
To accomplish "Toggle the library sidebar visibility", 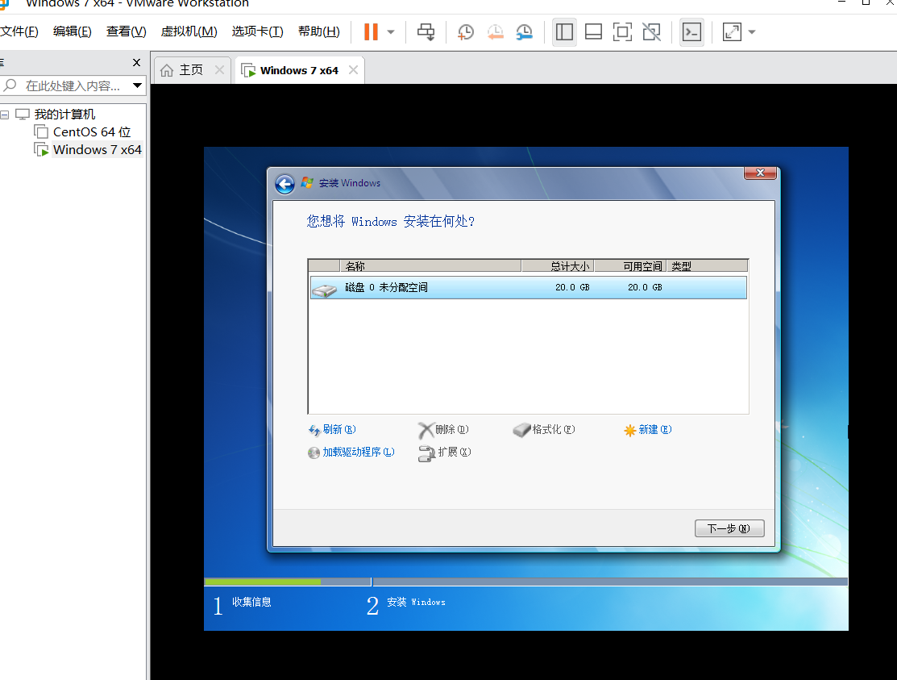I will pos(564,31).
